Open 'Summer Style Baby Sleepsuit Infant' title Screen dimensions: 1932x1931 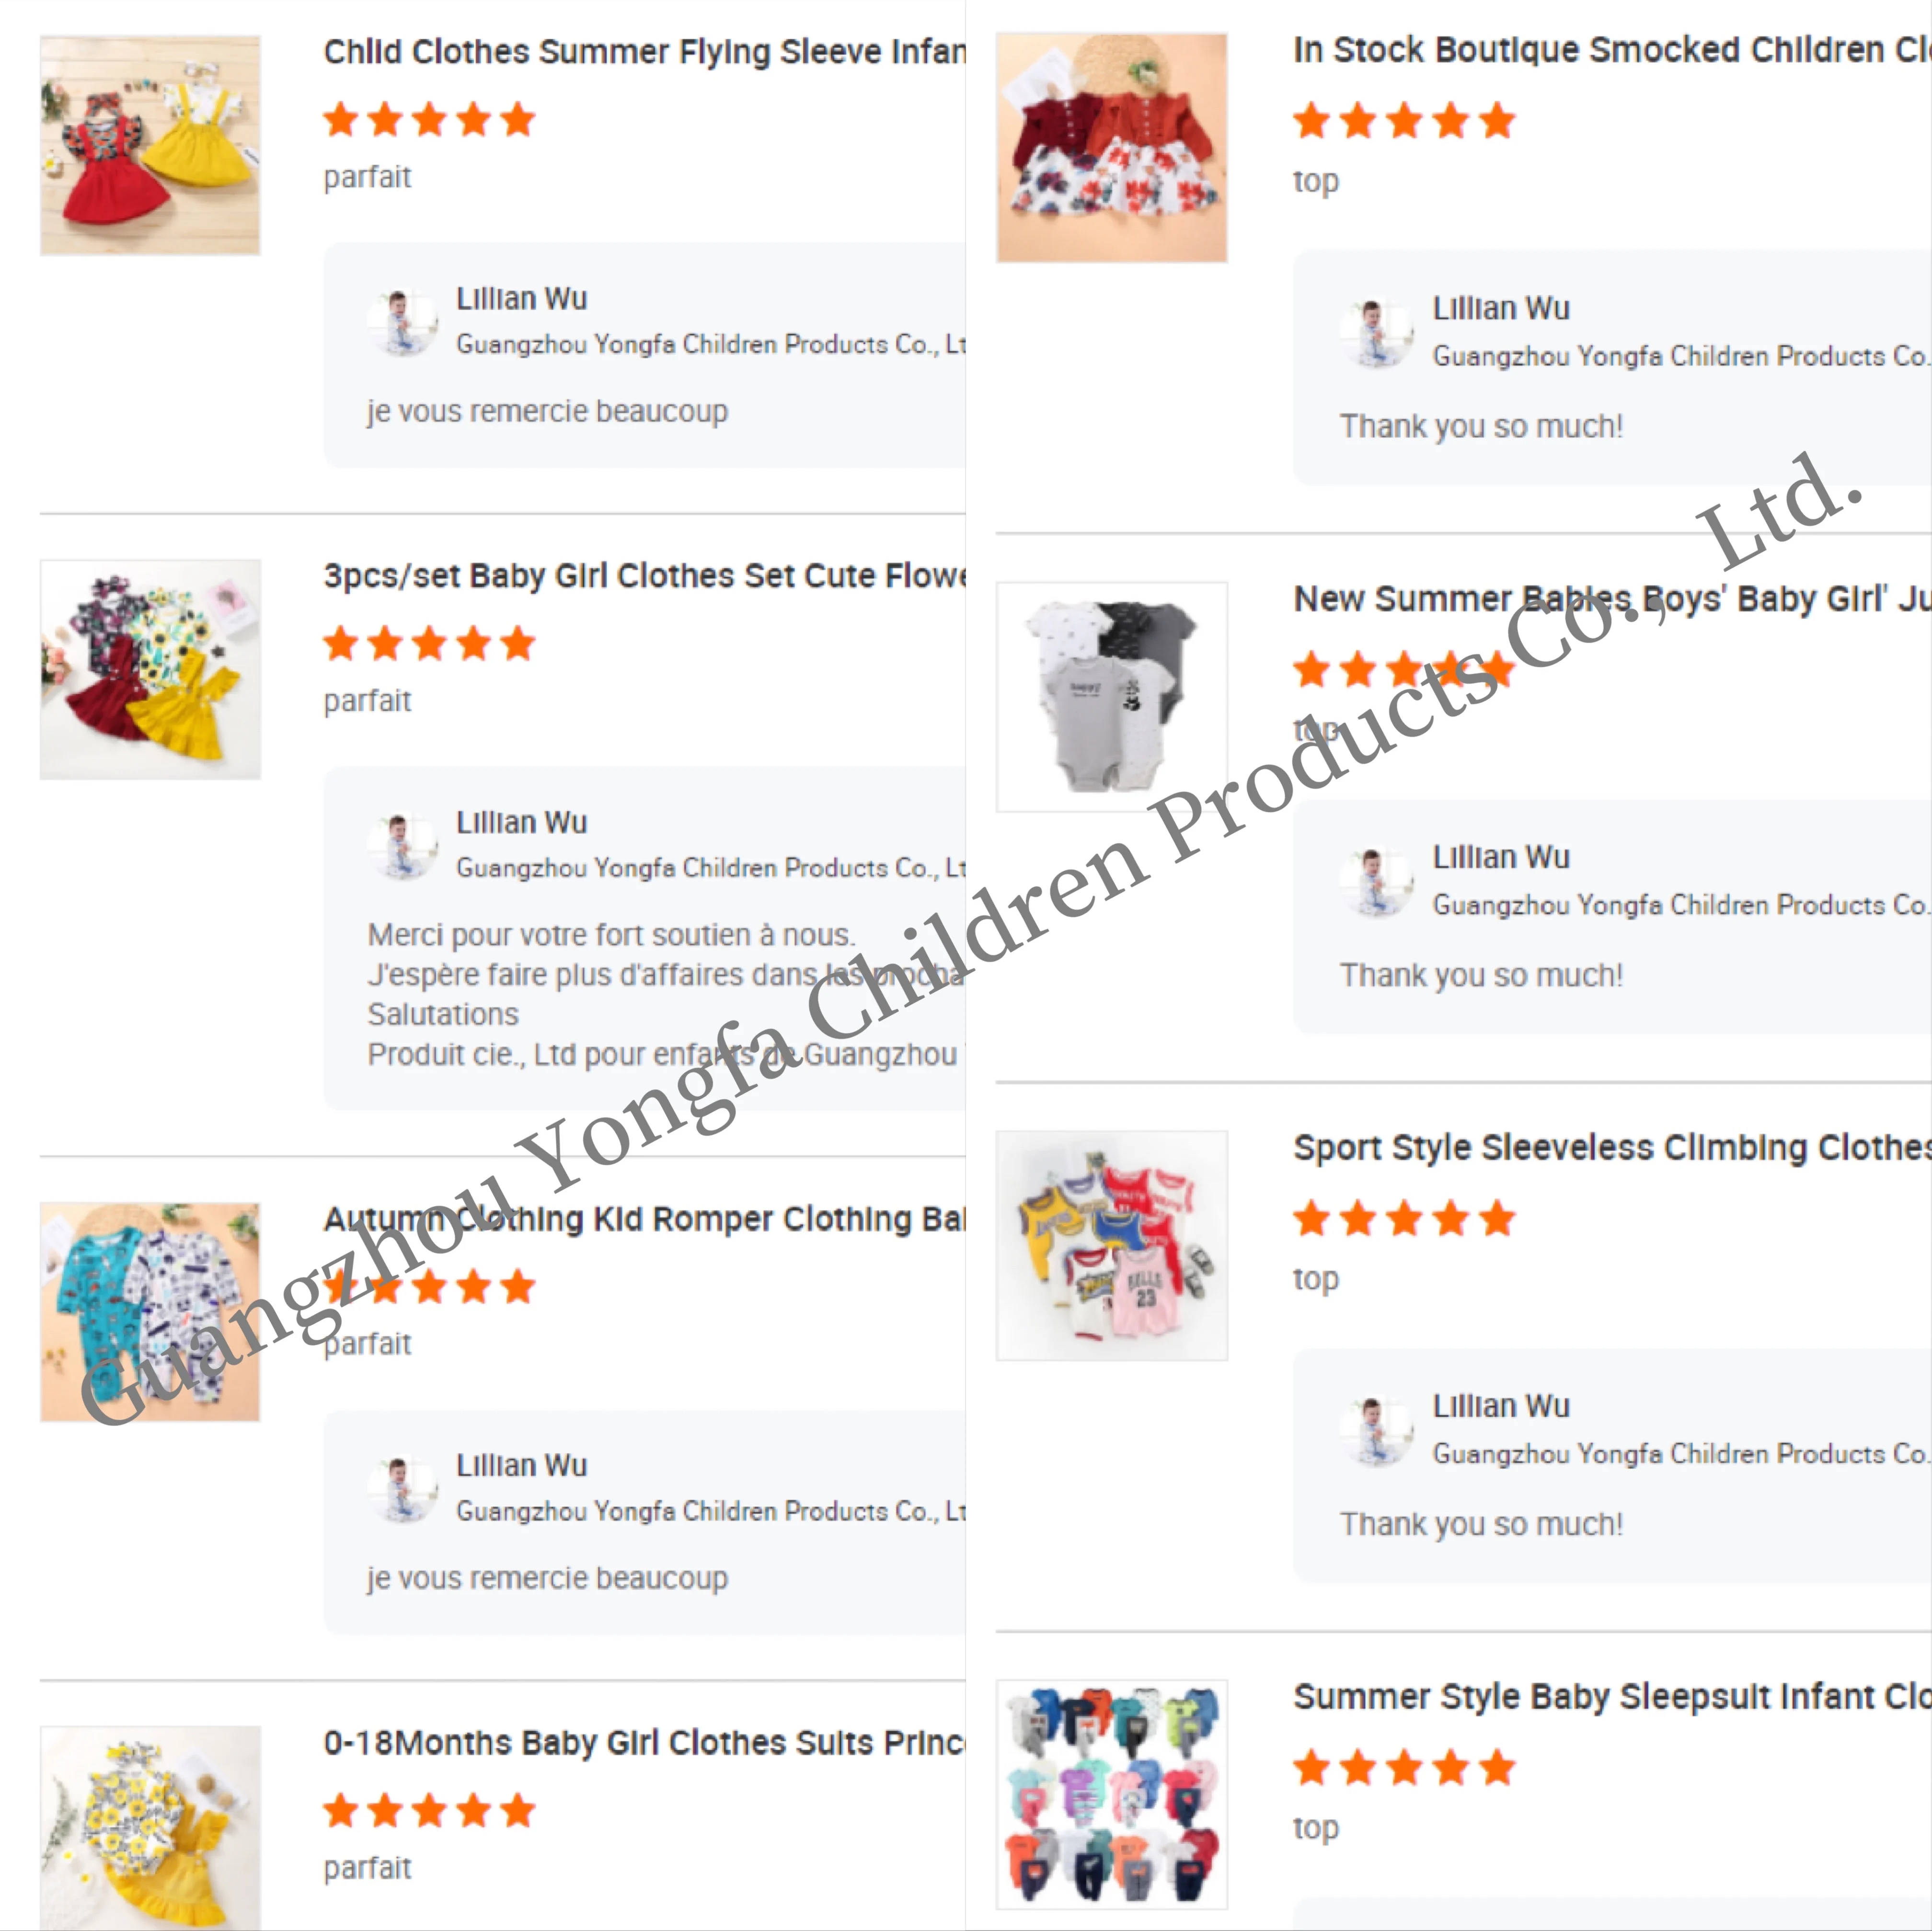click(1612, 1697)
